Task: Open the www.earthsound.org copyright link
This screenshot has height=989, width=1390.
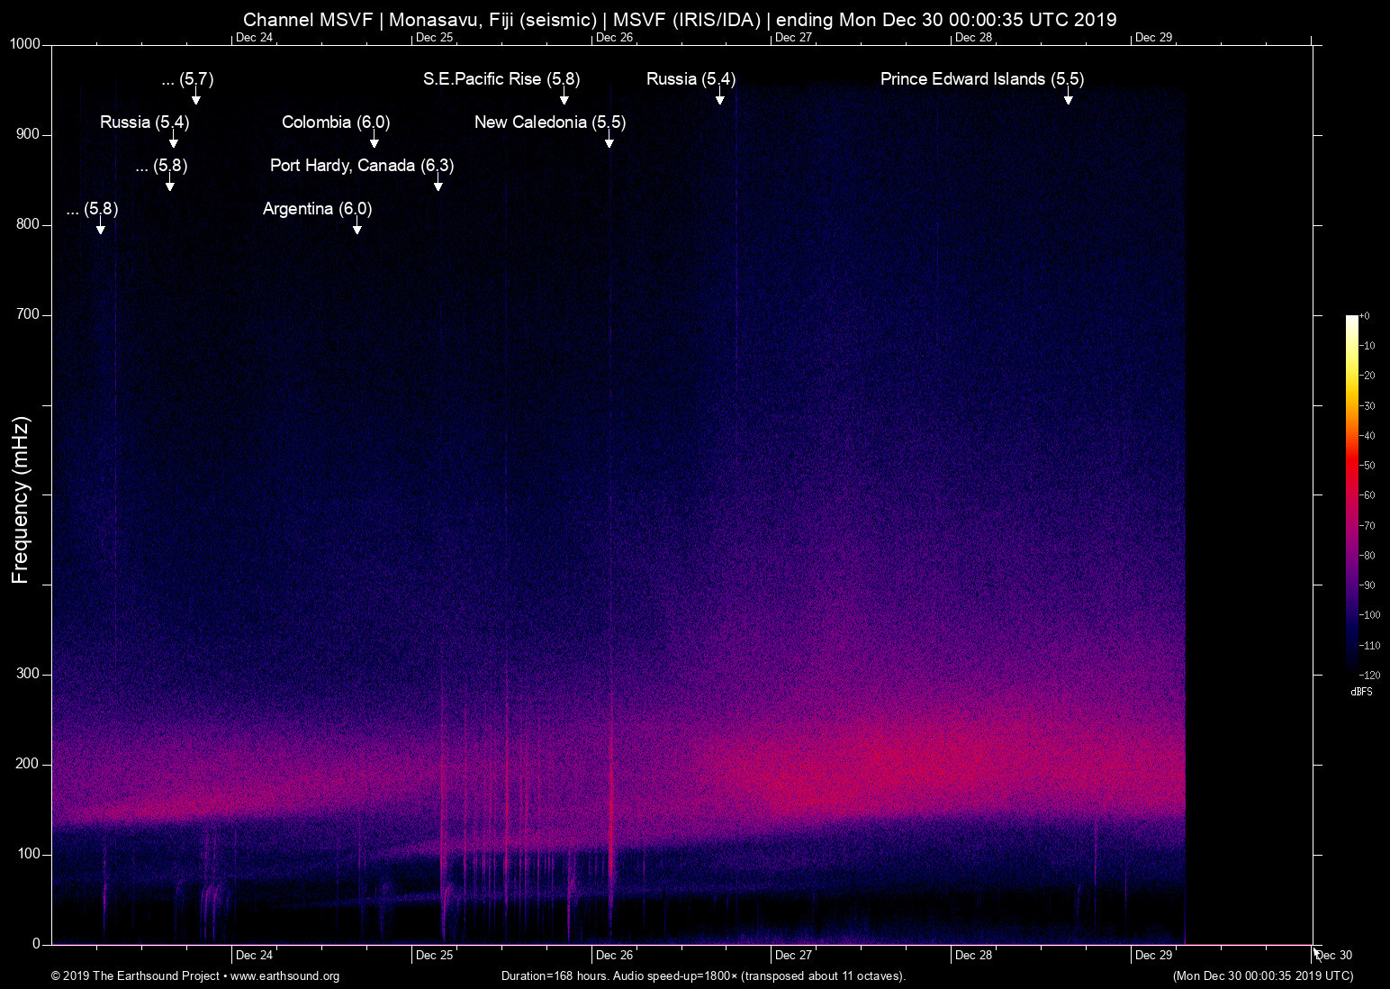Action: coord(284,976)
